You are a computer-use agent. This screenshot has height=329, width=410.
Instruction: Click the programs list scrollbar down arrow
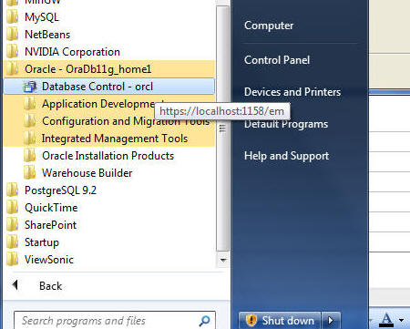223,261
